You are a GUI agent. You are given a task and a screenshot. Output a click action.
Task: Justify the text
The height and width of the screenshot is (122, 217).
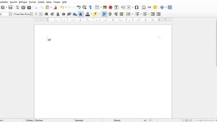pos(121,14)
